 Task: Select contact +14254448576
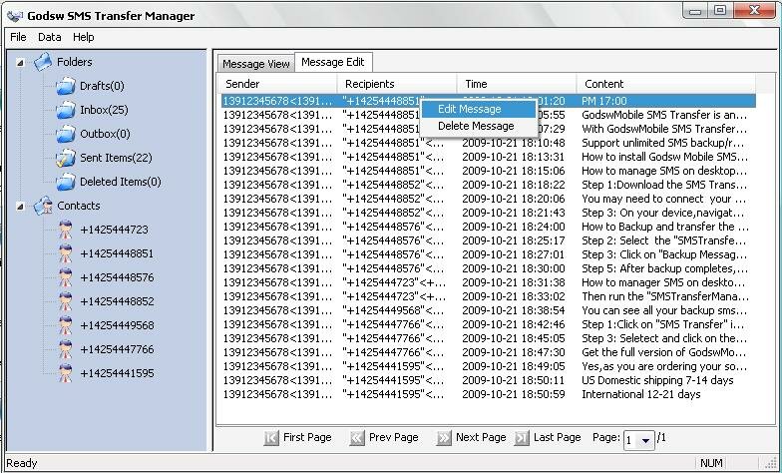[117, 277]
